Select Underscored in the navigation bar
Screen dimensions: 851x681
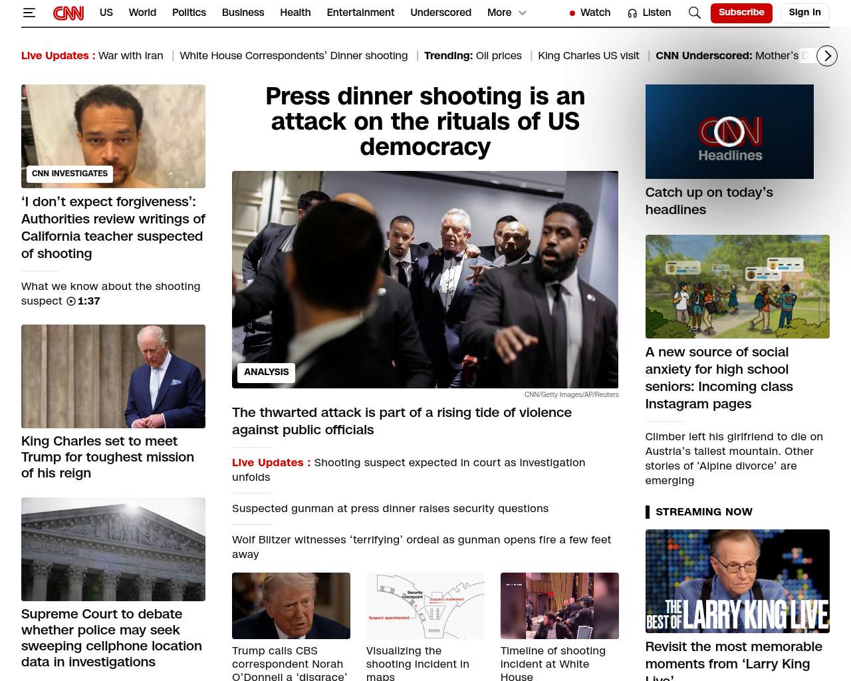pyautogui.click(x=440, y=13)
